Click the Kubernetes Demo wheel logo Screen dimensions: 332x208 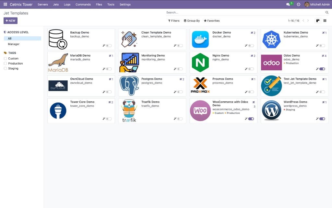271,40
